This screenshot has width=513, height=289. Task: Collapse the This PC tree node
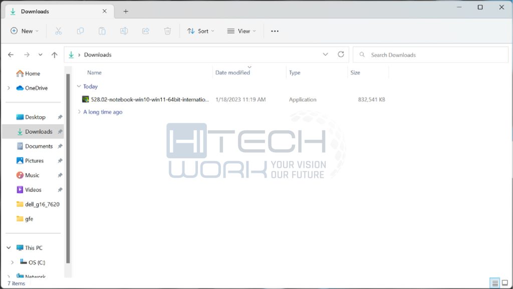coord(9,248)
